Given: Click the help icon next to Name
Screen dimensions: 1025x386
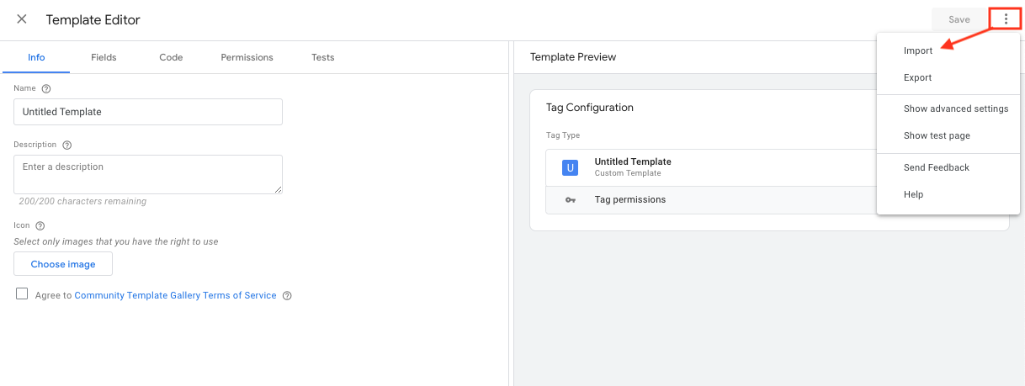Looking at the screenshot, I should (x=46, y=88).
